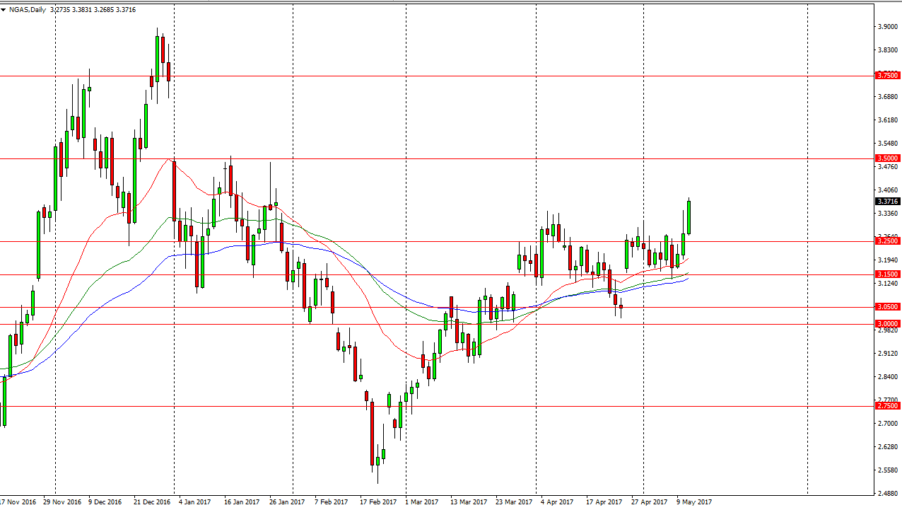
Task: Expand the NGAS,Daily symbol dropdown arrow
Action: pos(6,10)
